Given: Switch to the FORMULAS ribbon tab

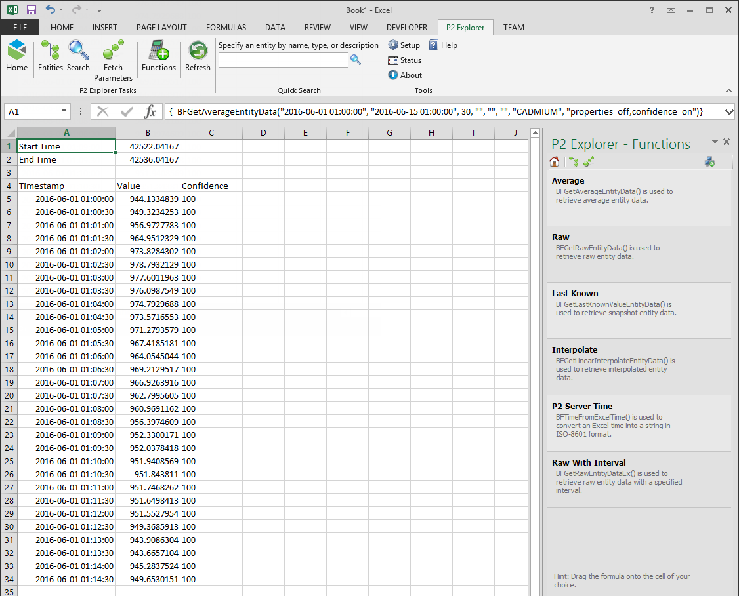Looking at the screenshot, I should [226, 28].
